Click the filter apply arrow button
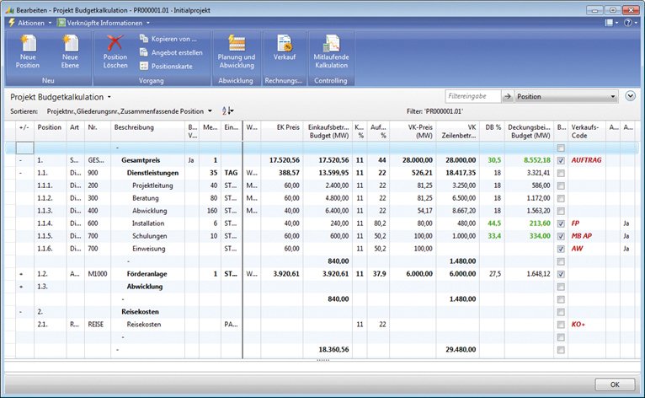Image resolution: width=645 pixels, height=398 pixels. coord(508,96)
